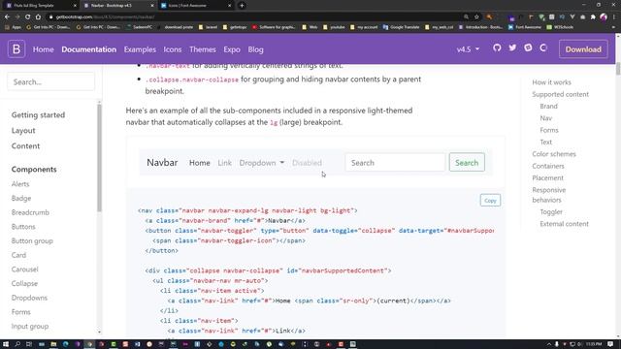
Task: Jump to Supported content section
Action: pyautogui.click(x=560, y=94)
